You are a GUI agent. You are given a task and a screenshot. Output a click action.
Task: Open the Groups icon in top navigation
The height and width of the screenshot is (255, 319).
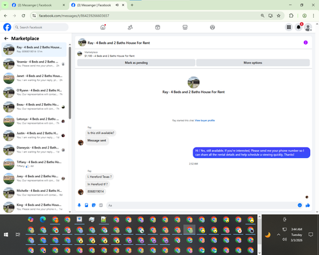(212, 27)
